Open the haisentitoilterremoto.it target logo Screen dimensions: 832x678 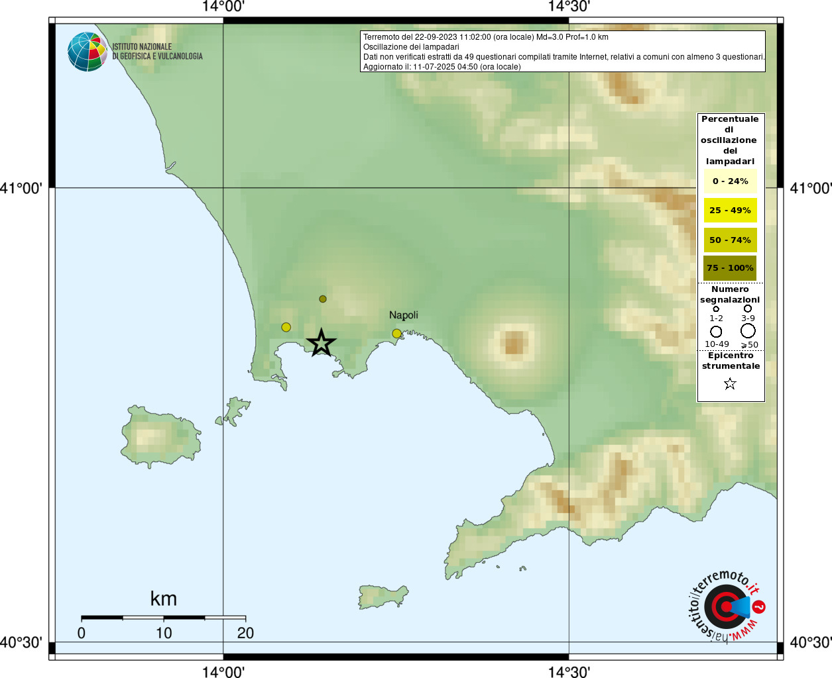tap(727, 606)
